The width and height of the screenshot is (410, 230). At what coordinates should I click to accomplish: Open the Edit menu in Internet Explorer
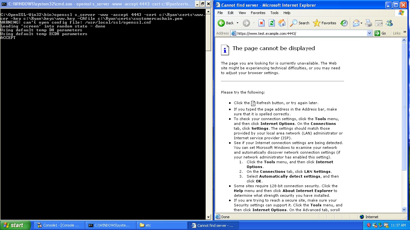tap(231, 13)
